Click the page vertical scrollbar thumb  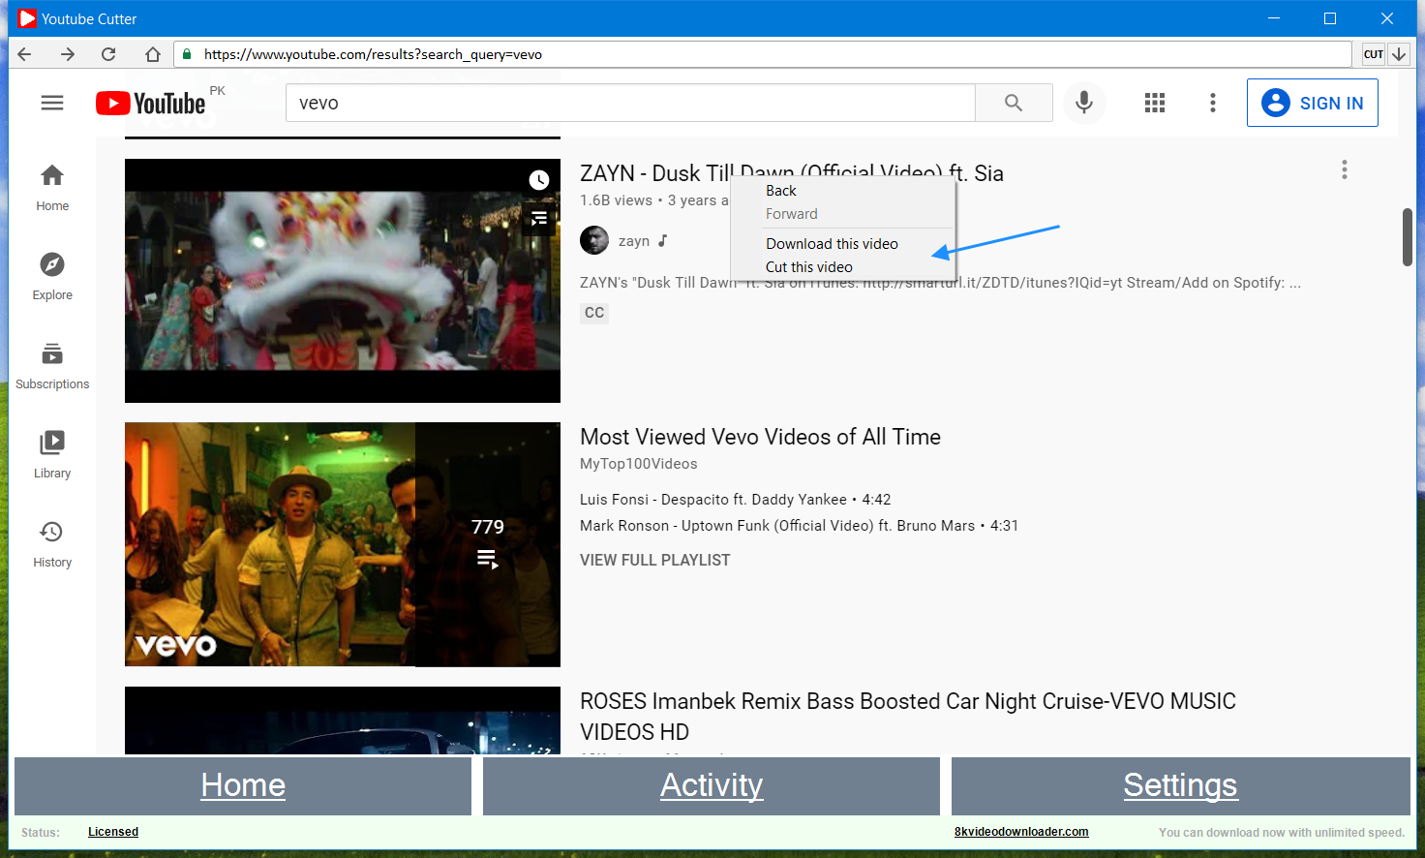[1408, 236]
